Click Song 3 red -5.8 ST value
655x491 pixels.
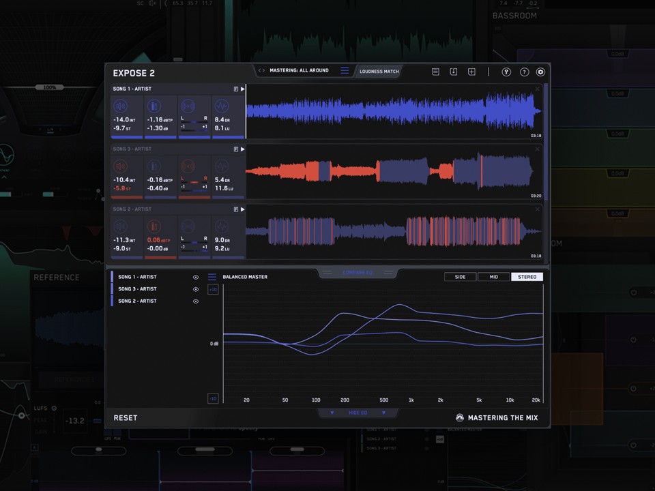coord(122,188)
